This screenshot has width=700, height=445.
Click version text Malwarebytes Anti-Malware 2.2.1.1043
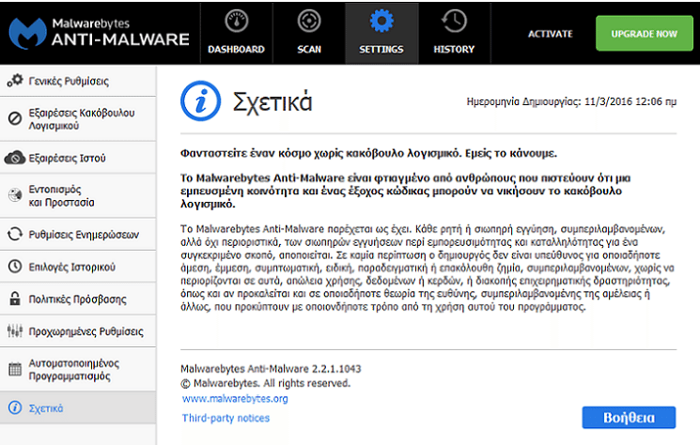271,369
